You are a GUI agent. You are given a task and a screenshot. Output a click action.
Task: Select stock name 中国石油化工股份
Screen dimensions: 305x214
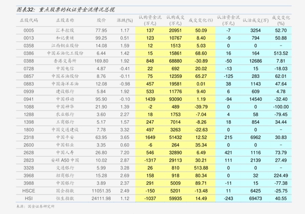65,53
